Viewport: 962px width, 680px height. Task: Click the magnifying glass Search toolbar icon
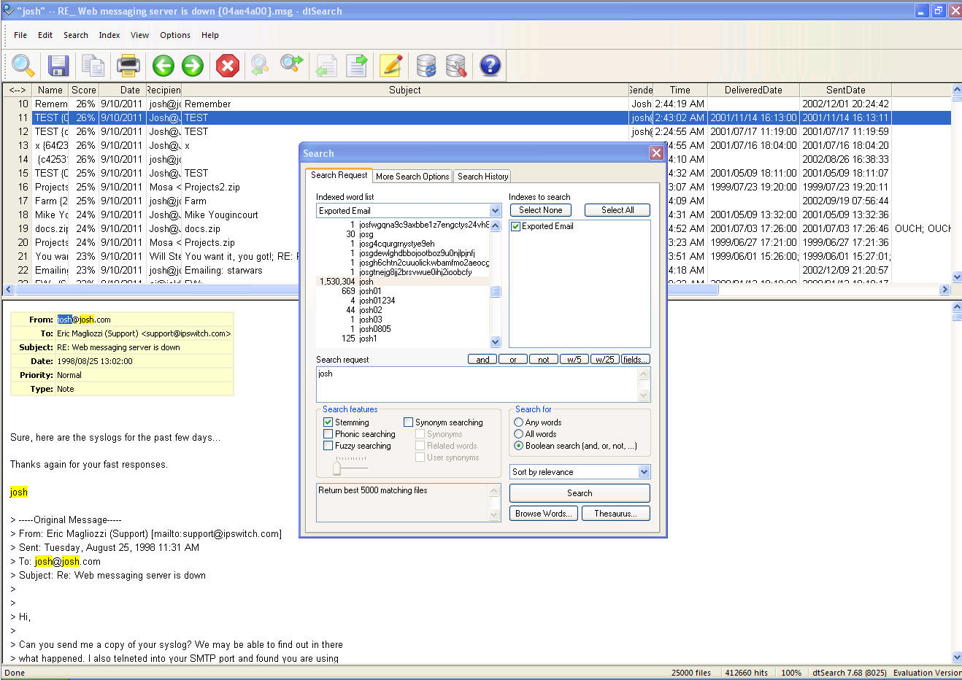23,66
